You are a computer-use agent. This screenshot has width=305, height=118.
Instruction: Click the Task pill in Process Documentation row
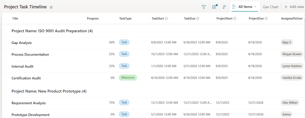(124, 54)
